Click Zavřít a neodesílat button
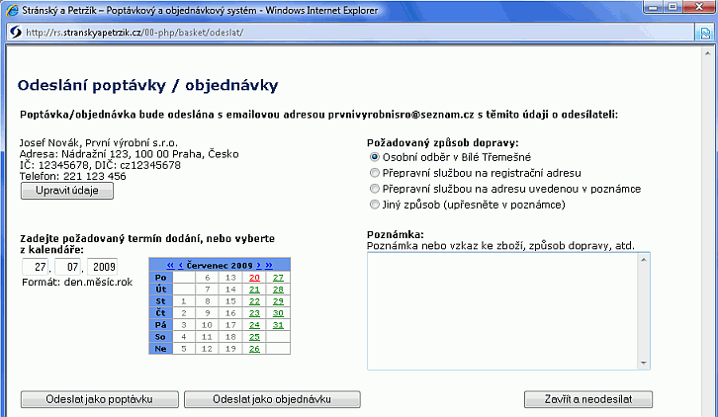Viewport: 718px width, 417px height. pyautogui.click(x=588, y=399)
